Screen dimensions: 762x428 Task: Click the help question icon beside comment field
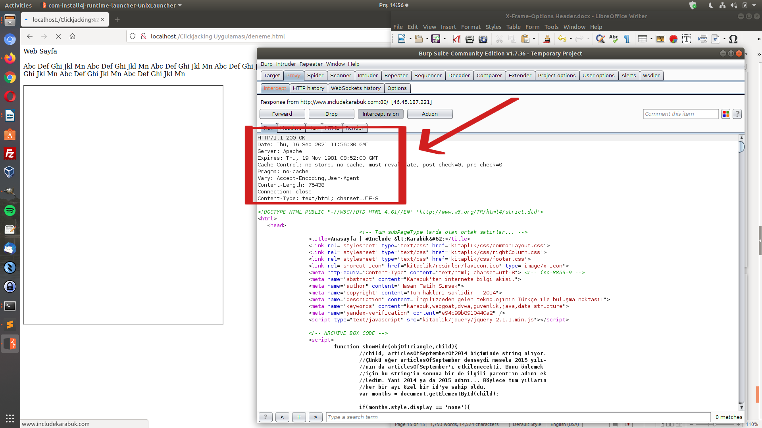[x=737, y=114]
